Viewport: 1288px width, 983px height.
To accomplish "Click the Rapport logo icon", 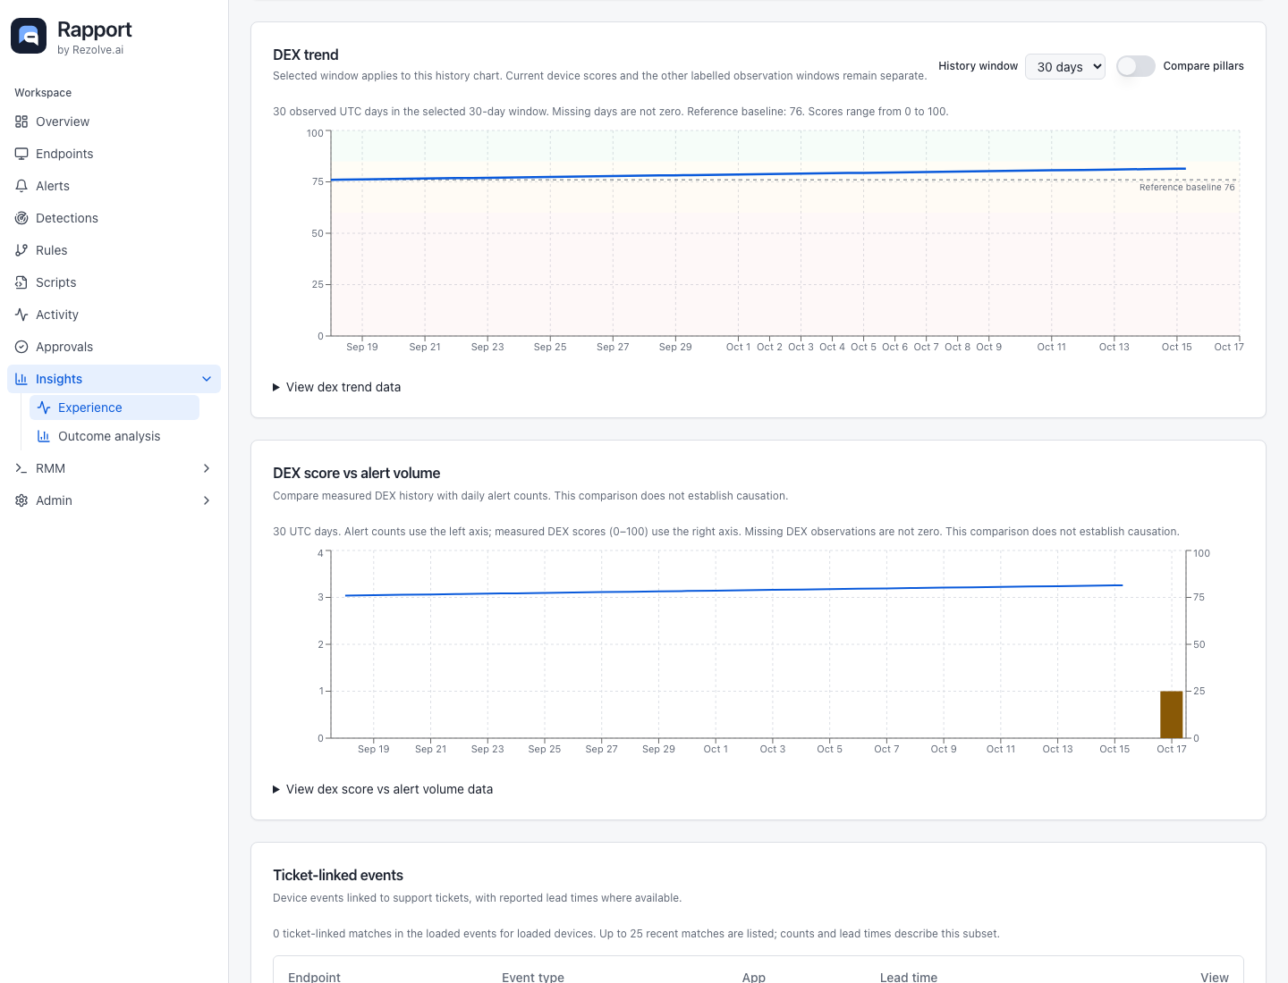I will pyautogui.click(x=29, y=36).
